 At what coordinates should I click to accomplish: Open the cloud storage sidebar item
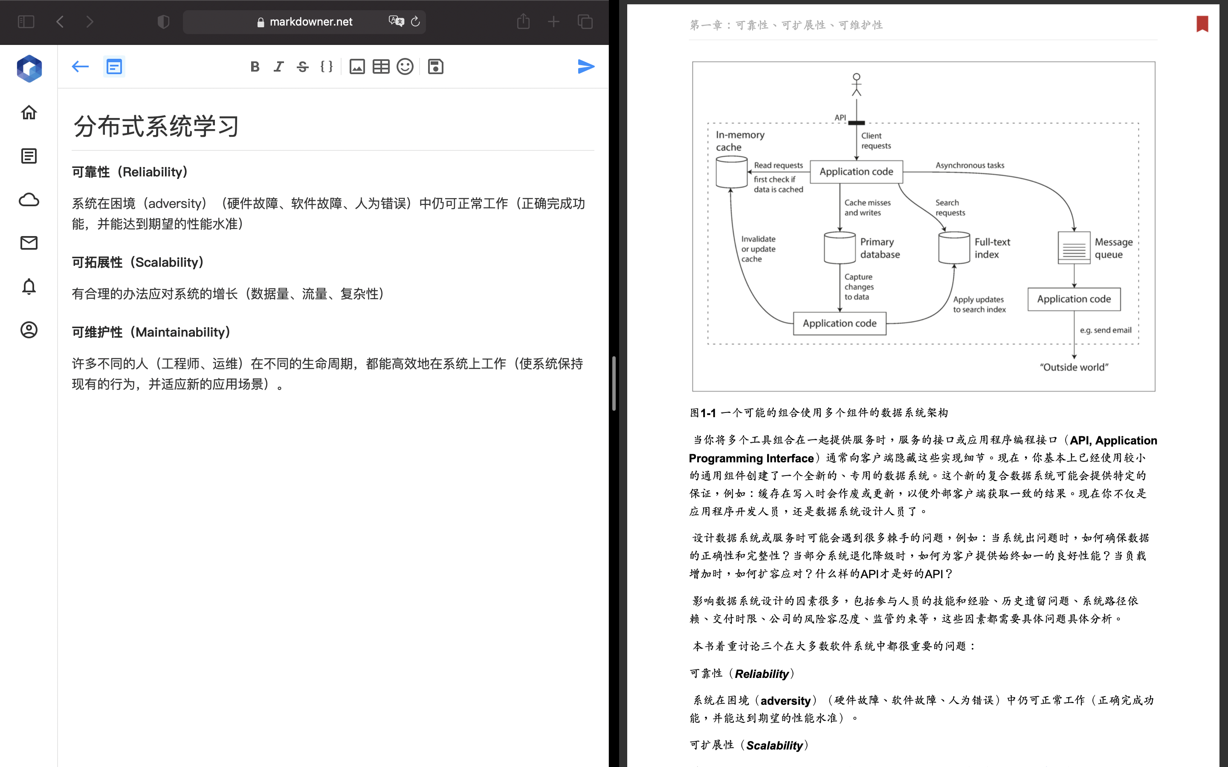[29, 200]
